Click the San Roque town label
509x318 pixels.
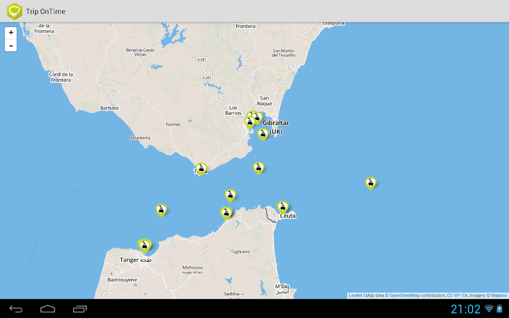coord(264,101)
